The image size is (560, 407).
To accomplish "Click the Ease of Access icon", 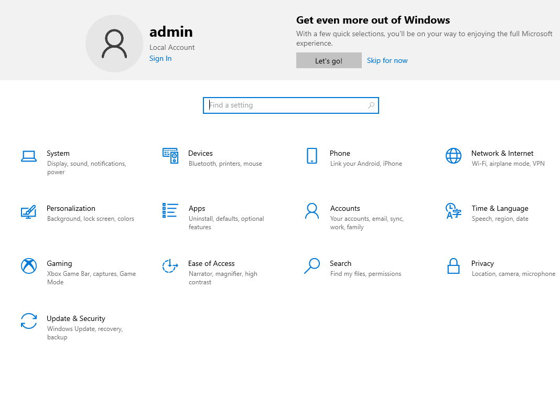I will 170,265.
